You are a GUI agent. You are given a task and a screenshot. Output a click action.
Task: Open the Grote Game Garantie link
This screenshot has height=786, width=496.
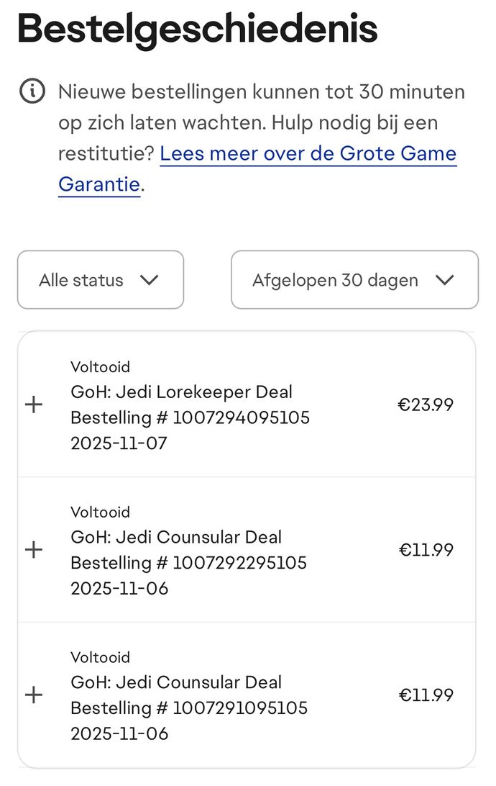(308, 154)
